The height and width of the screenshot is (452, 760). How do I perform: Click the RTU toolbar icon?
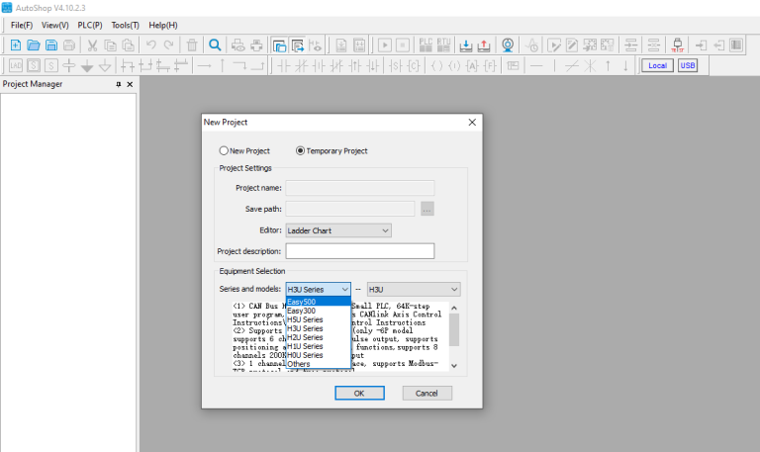443,45
